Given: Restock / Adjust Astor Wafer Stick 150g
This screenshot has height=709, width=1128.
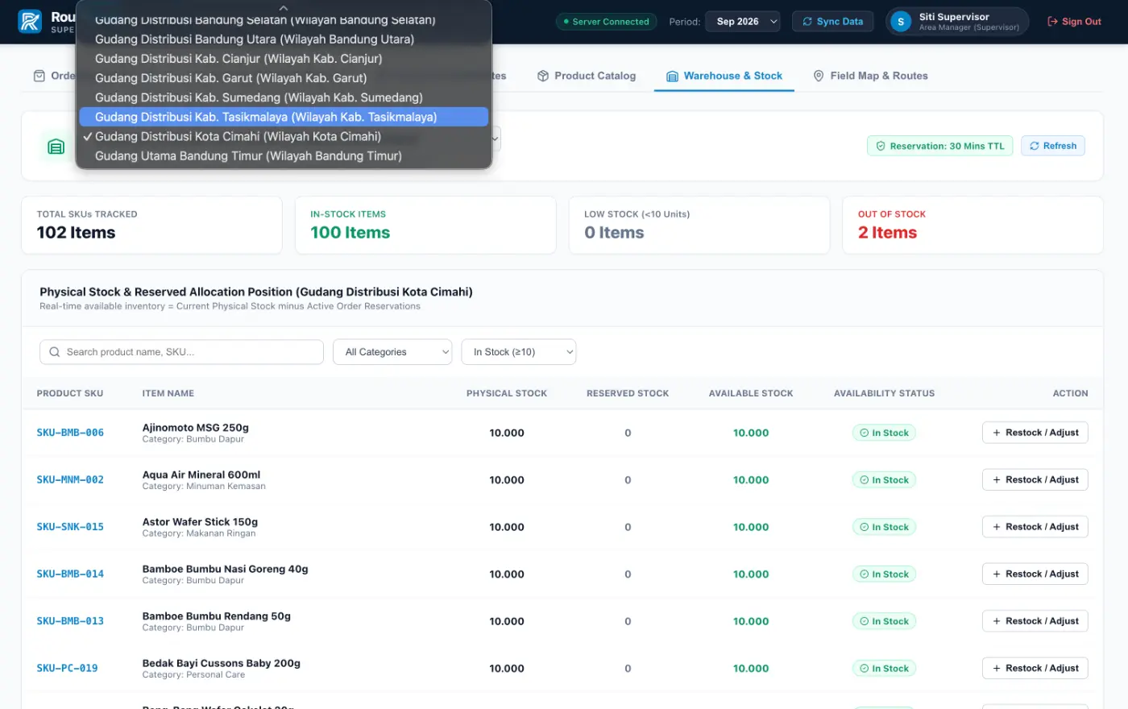Looking at the screenshot, I should coord(1035,527).
